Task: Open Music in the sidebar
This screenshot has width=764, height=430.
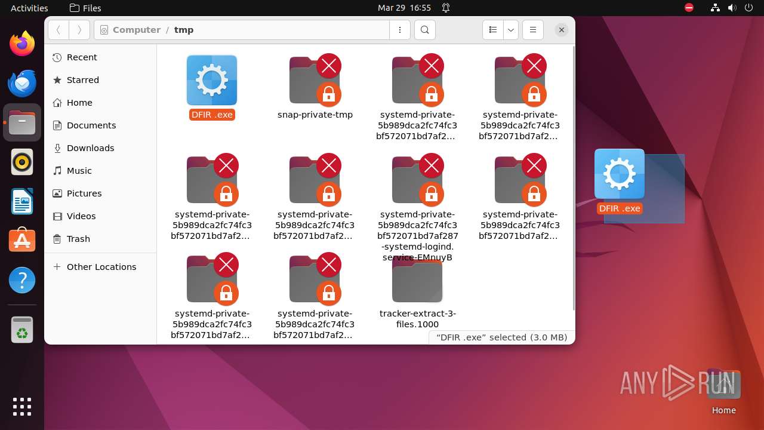Action: pos(101,171)
